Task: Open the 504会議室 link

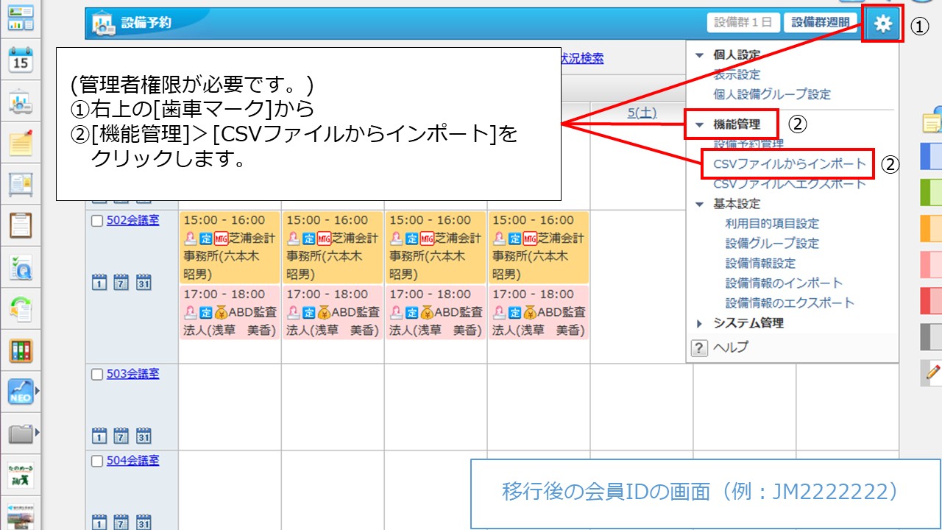Action: point(132,461)
